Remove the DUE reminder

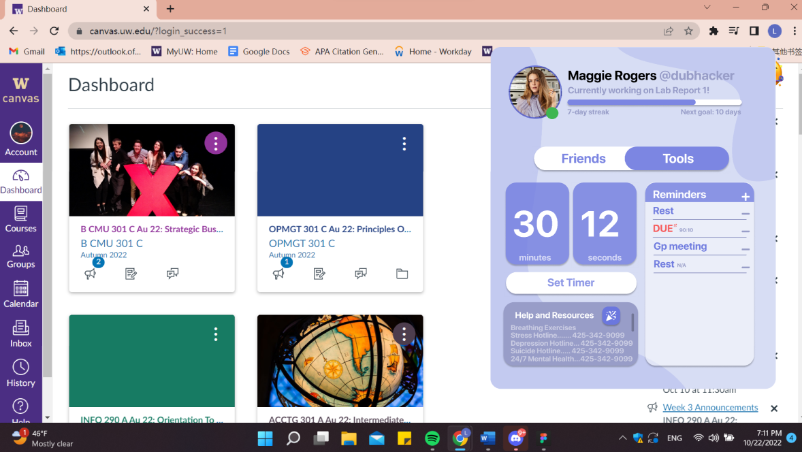click(745, 231)
